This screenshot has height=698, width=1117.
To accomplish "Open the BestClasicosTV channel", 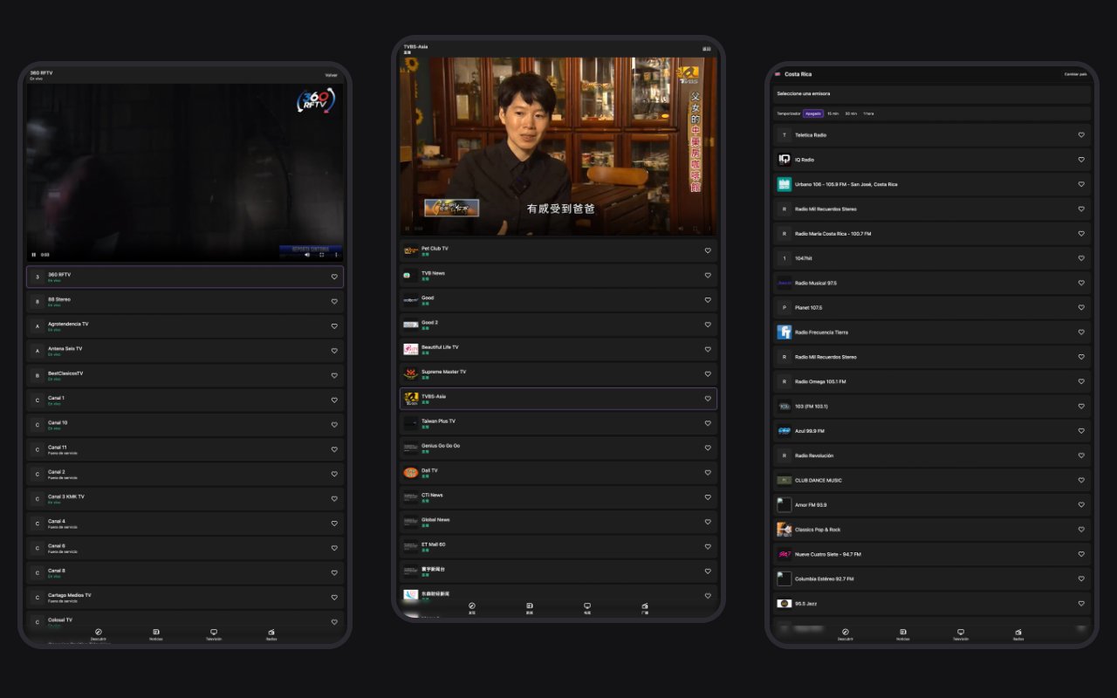I will 185,375.
